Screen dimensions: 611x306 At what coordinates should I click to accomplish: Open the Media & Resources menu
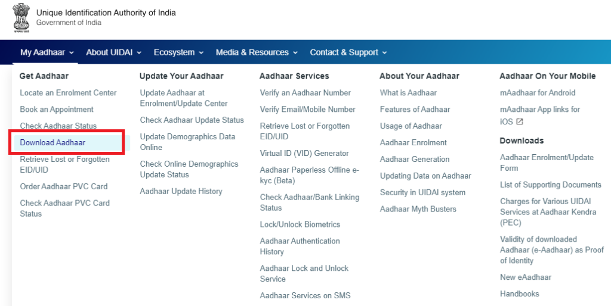(x=257, y=52)
